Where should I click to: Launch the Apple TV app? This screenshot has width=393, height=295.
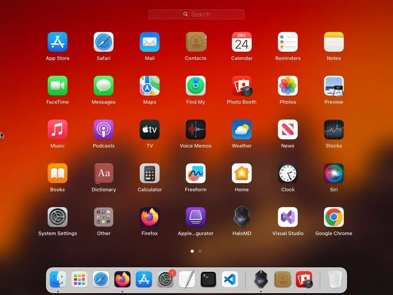(x=150, y=129)
